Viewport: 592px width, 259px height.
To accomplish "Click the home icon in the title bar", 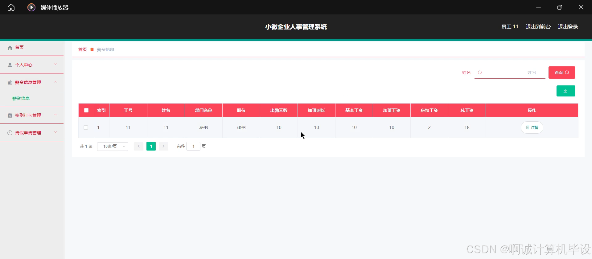I will pos(11,7).
